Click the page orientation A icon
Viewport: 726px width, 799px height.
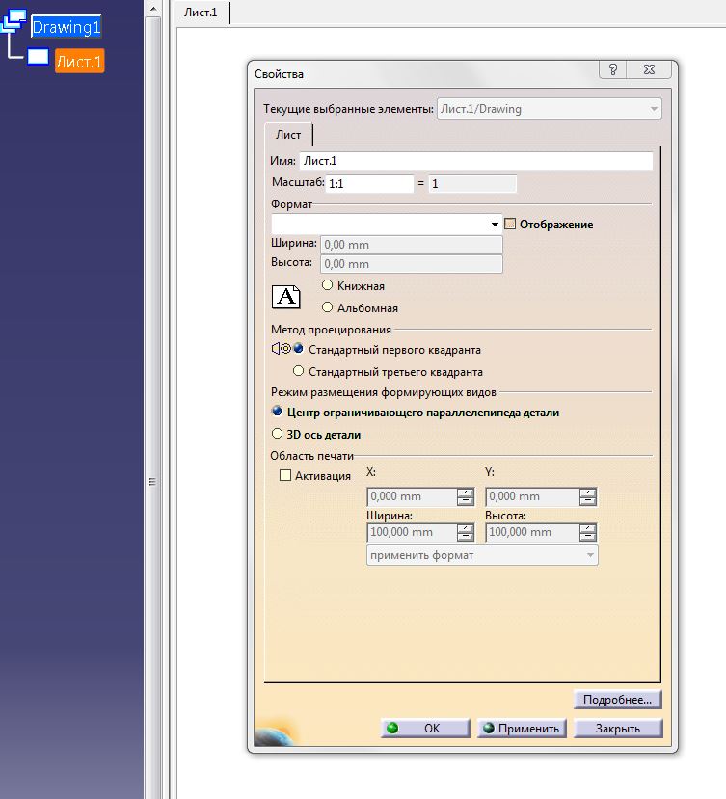point(286,297)
